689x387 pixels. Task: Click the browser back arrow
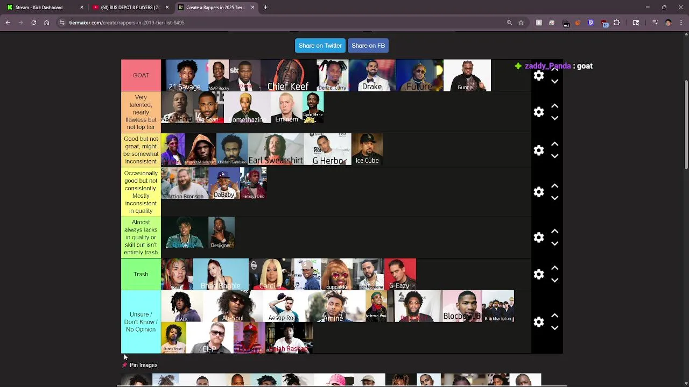(8, 23)
